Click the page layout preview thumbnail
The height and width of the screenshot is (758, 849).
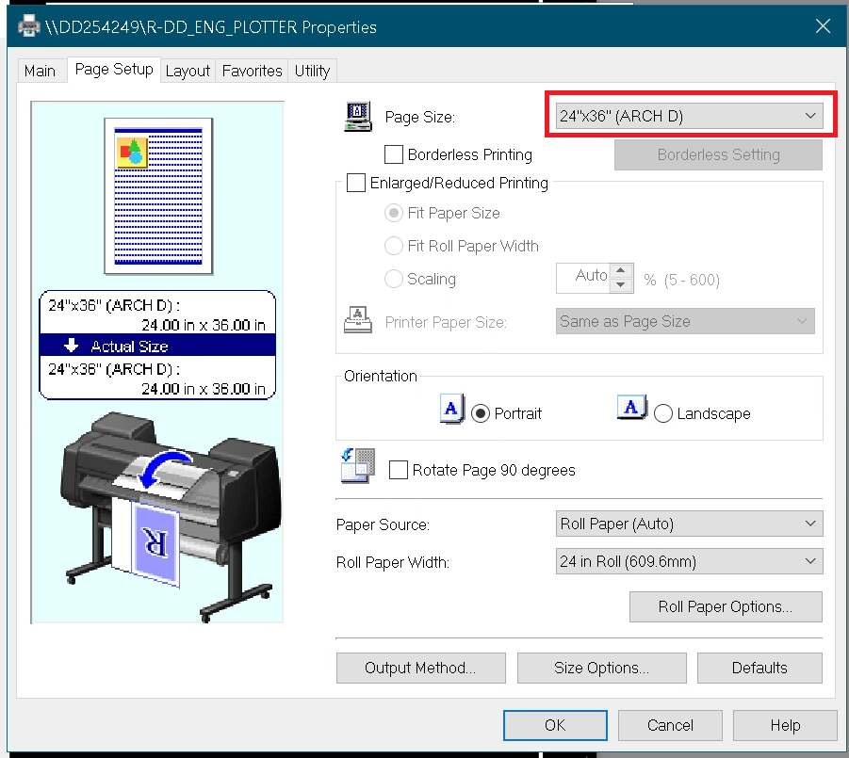point(157,195)
